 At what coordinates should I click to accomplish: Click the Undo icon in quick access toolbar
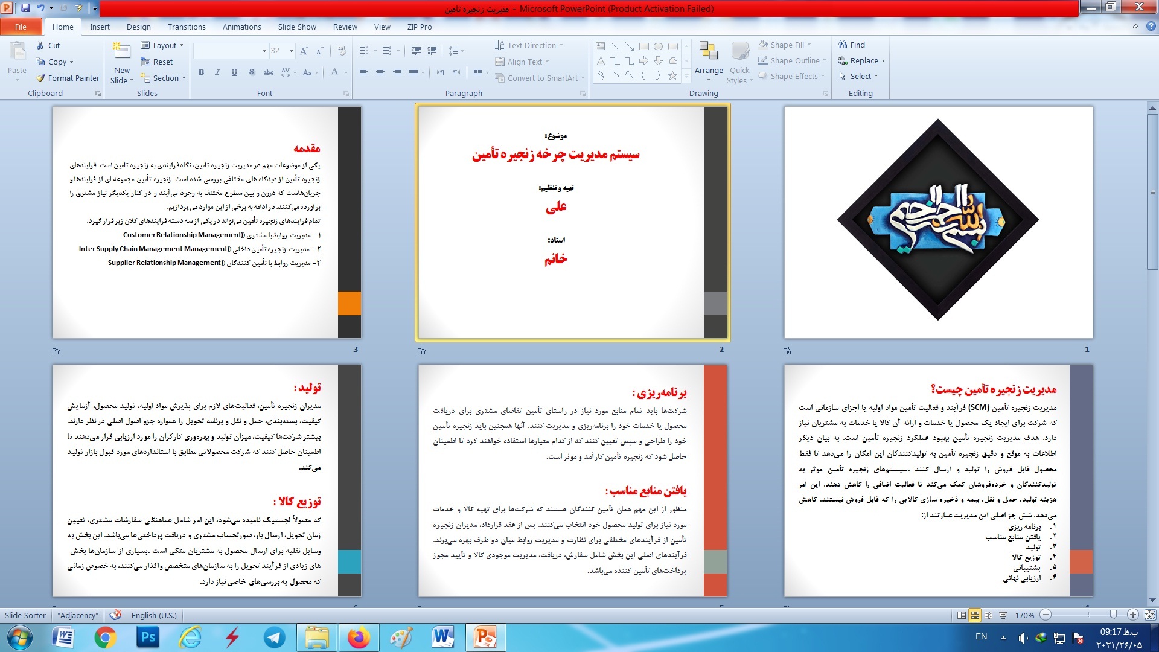tap(40, 8)
